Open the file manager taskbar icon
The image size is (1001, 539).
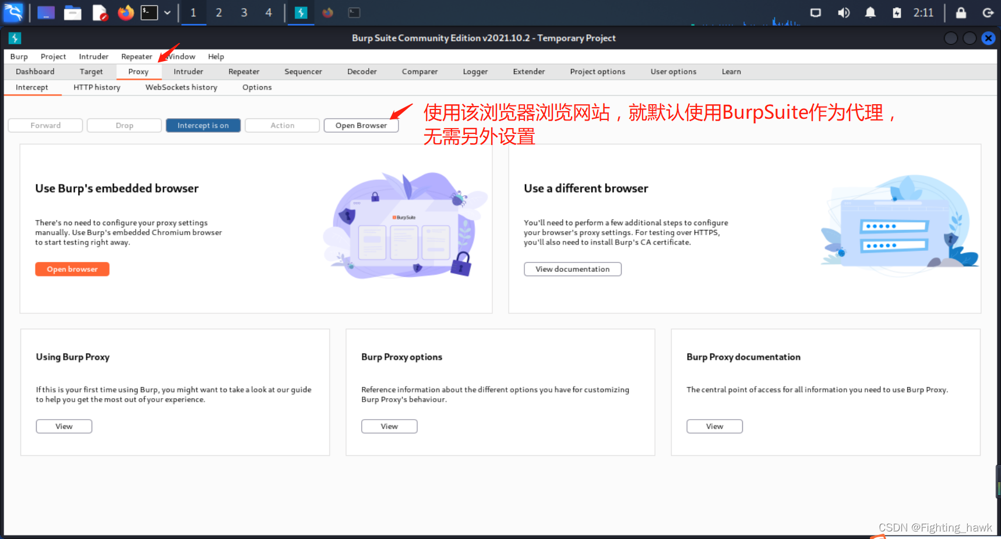pos(73,12)
